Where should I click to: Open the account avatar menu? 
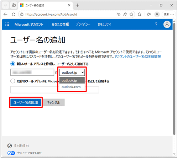click(x=167, y=24)
